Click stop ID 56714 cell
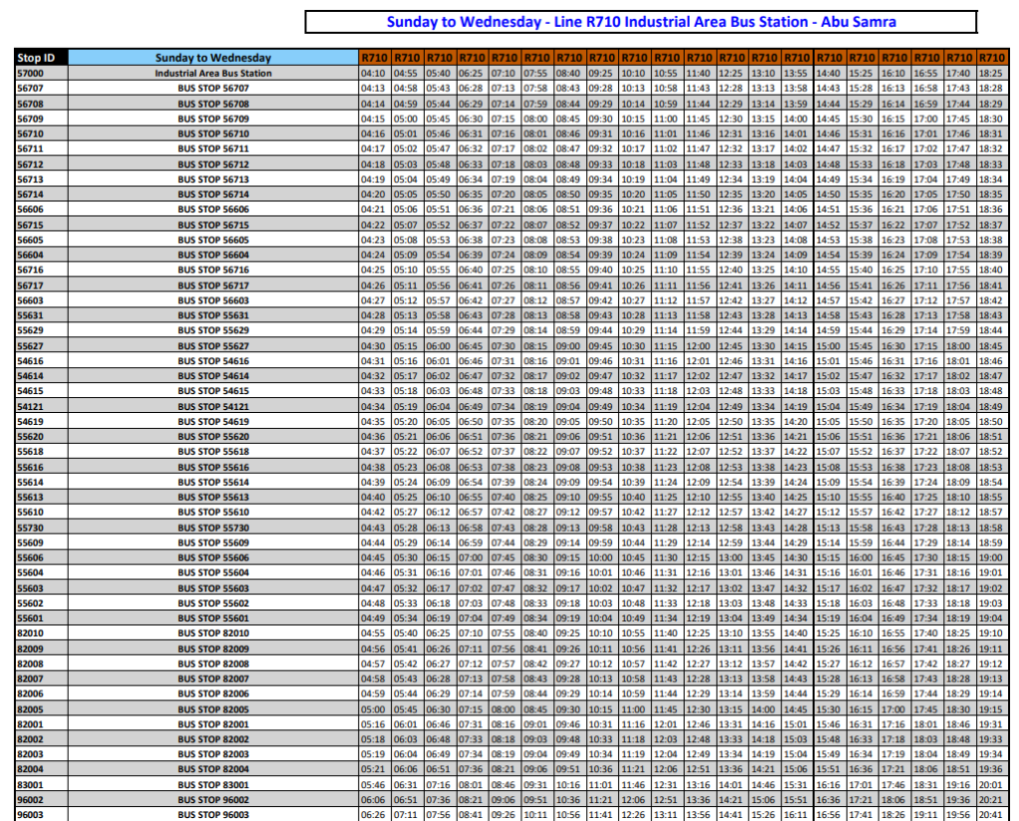 click(x=30, y=194)
